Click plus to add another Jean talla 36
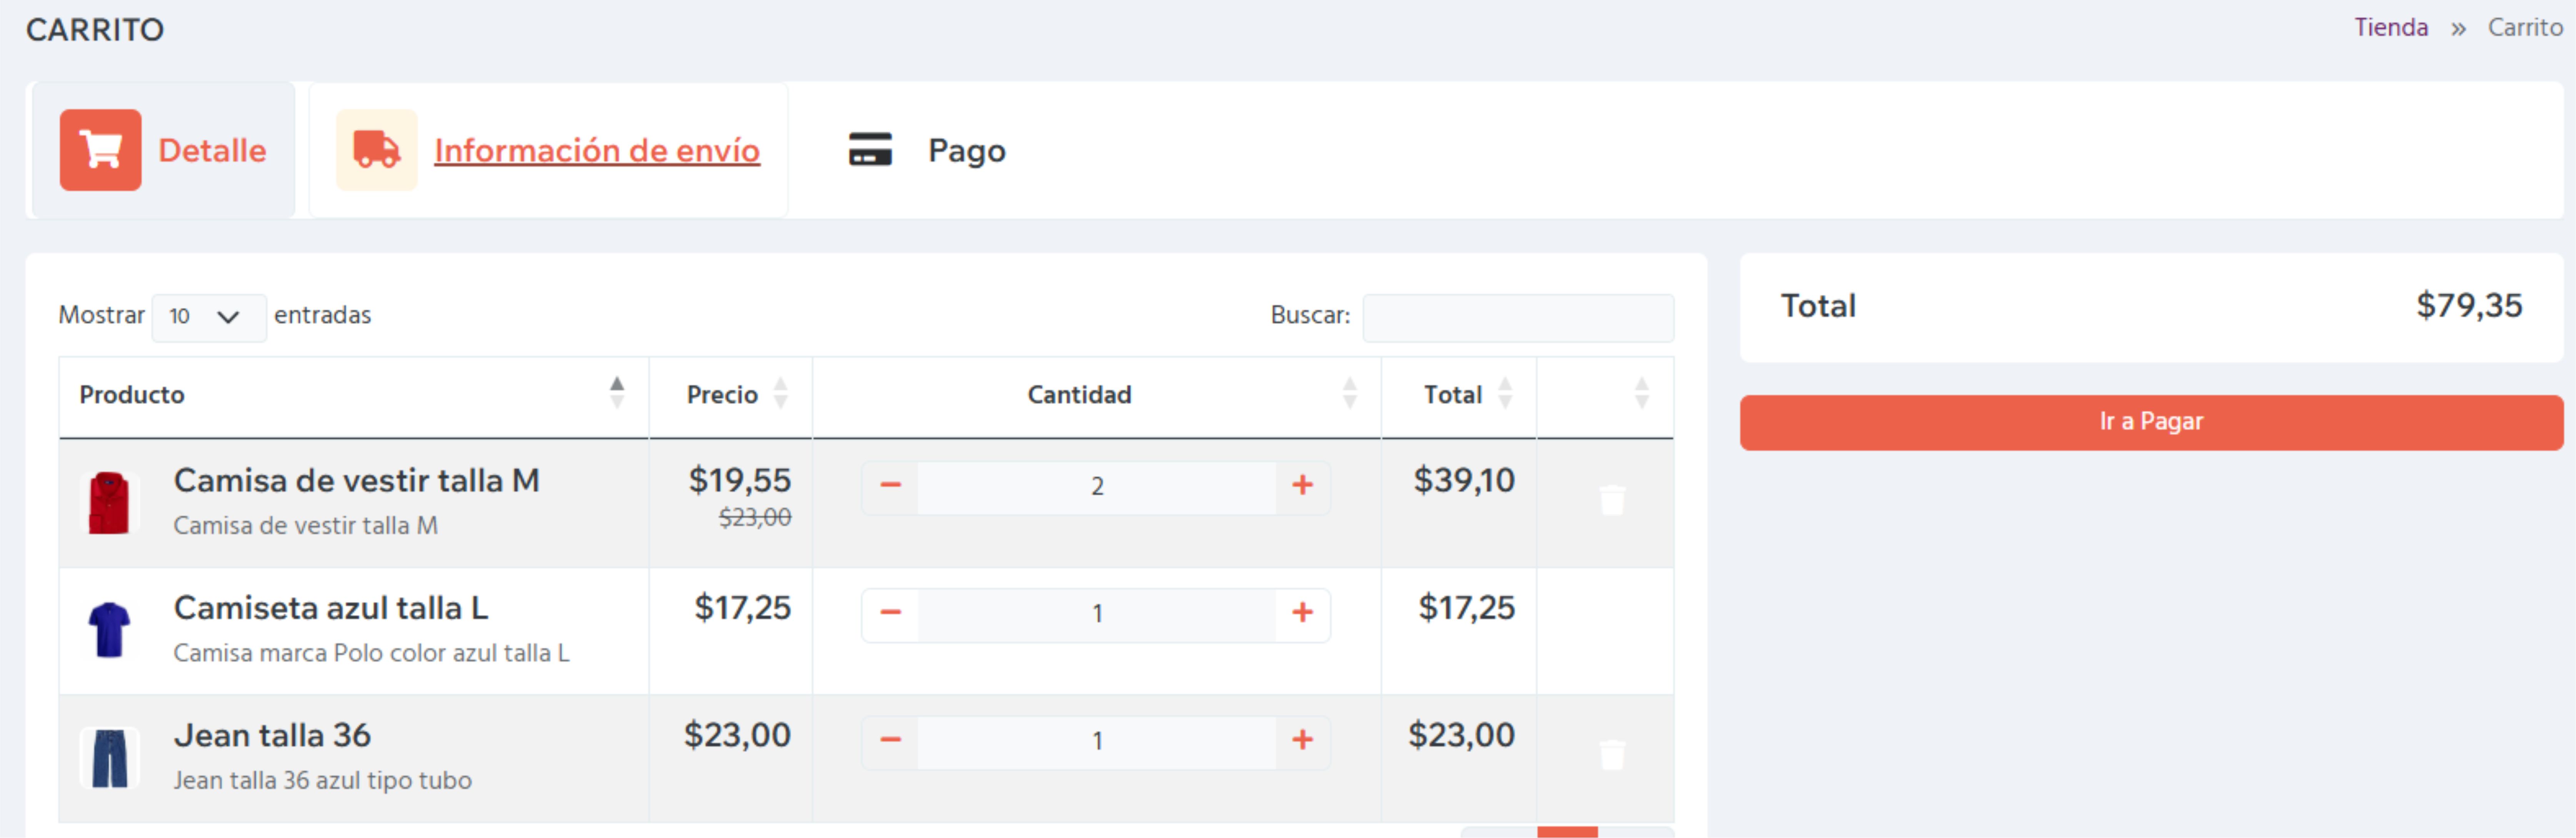The image size is (2576, 838). click(x=1303, y=739)
